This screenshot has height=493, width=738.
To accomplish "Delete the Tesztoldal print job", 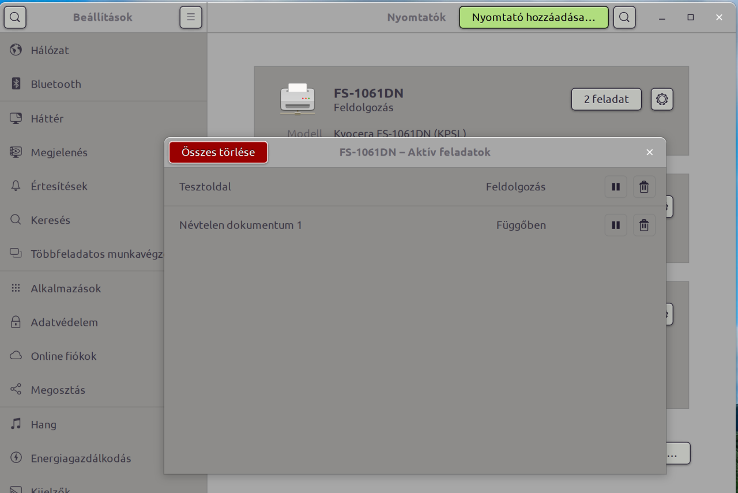I will 644,187.
